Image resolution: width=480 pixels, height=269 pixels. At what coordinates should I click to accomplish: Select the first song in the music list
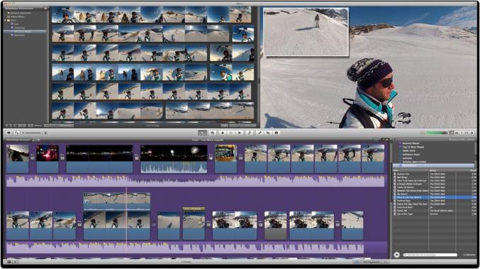click(x=435, y=174)
